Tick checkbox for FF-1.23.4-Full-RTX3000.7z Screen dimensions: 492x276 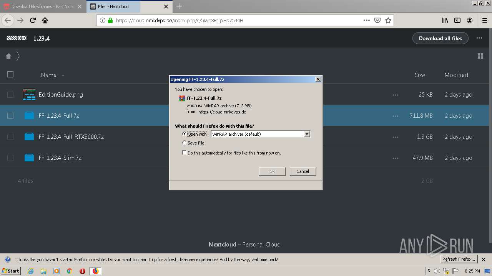coord(10,137)
